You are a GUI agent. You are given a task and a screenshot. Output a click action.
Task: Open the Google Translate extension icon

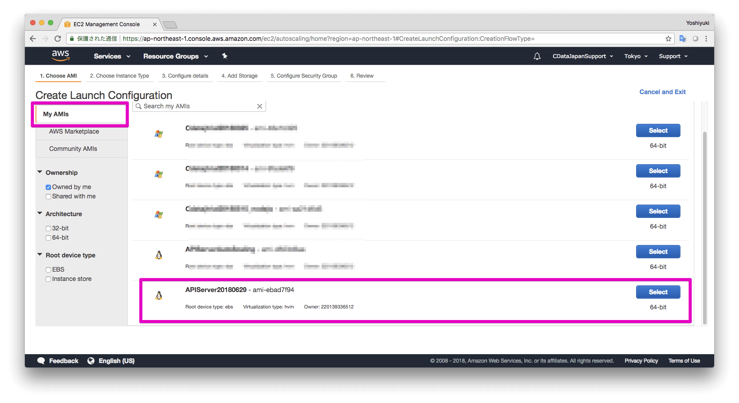point(683,39)
